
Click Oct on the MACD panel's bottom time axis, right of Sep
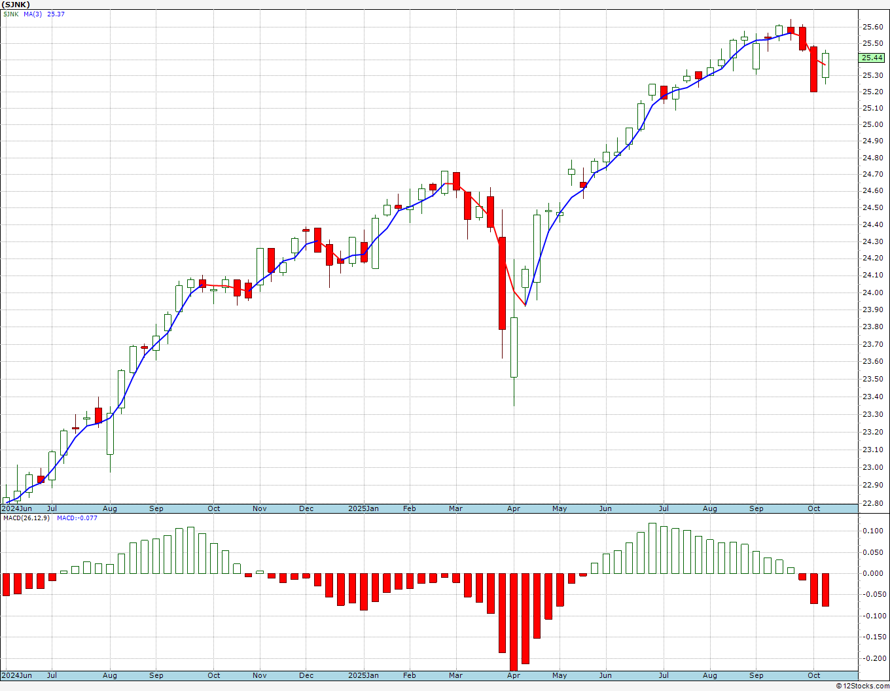tap(814, 675)
